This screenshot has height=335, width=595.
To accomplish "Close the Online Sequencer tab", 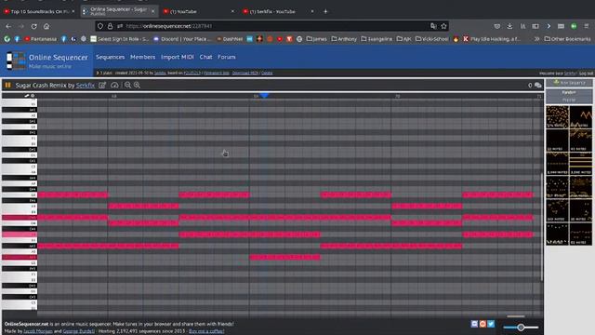I will point(152,11).
